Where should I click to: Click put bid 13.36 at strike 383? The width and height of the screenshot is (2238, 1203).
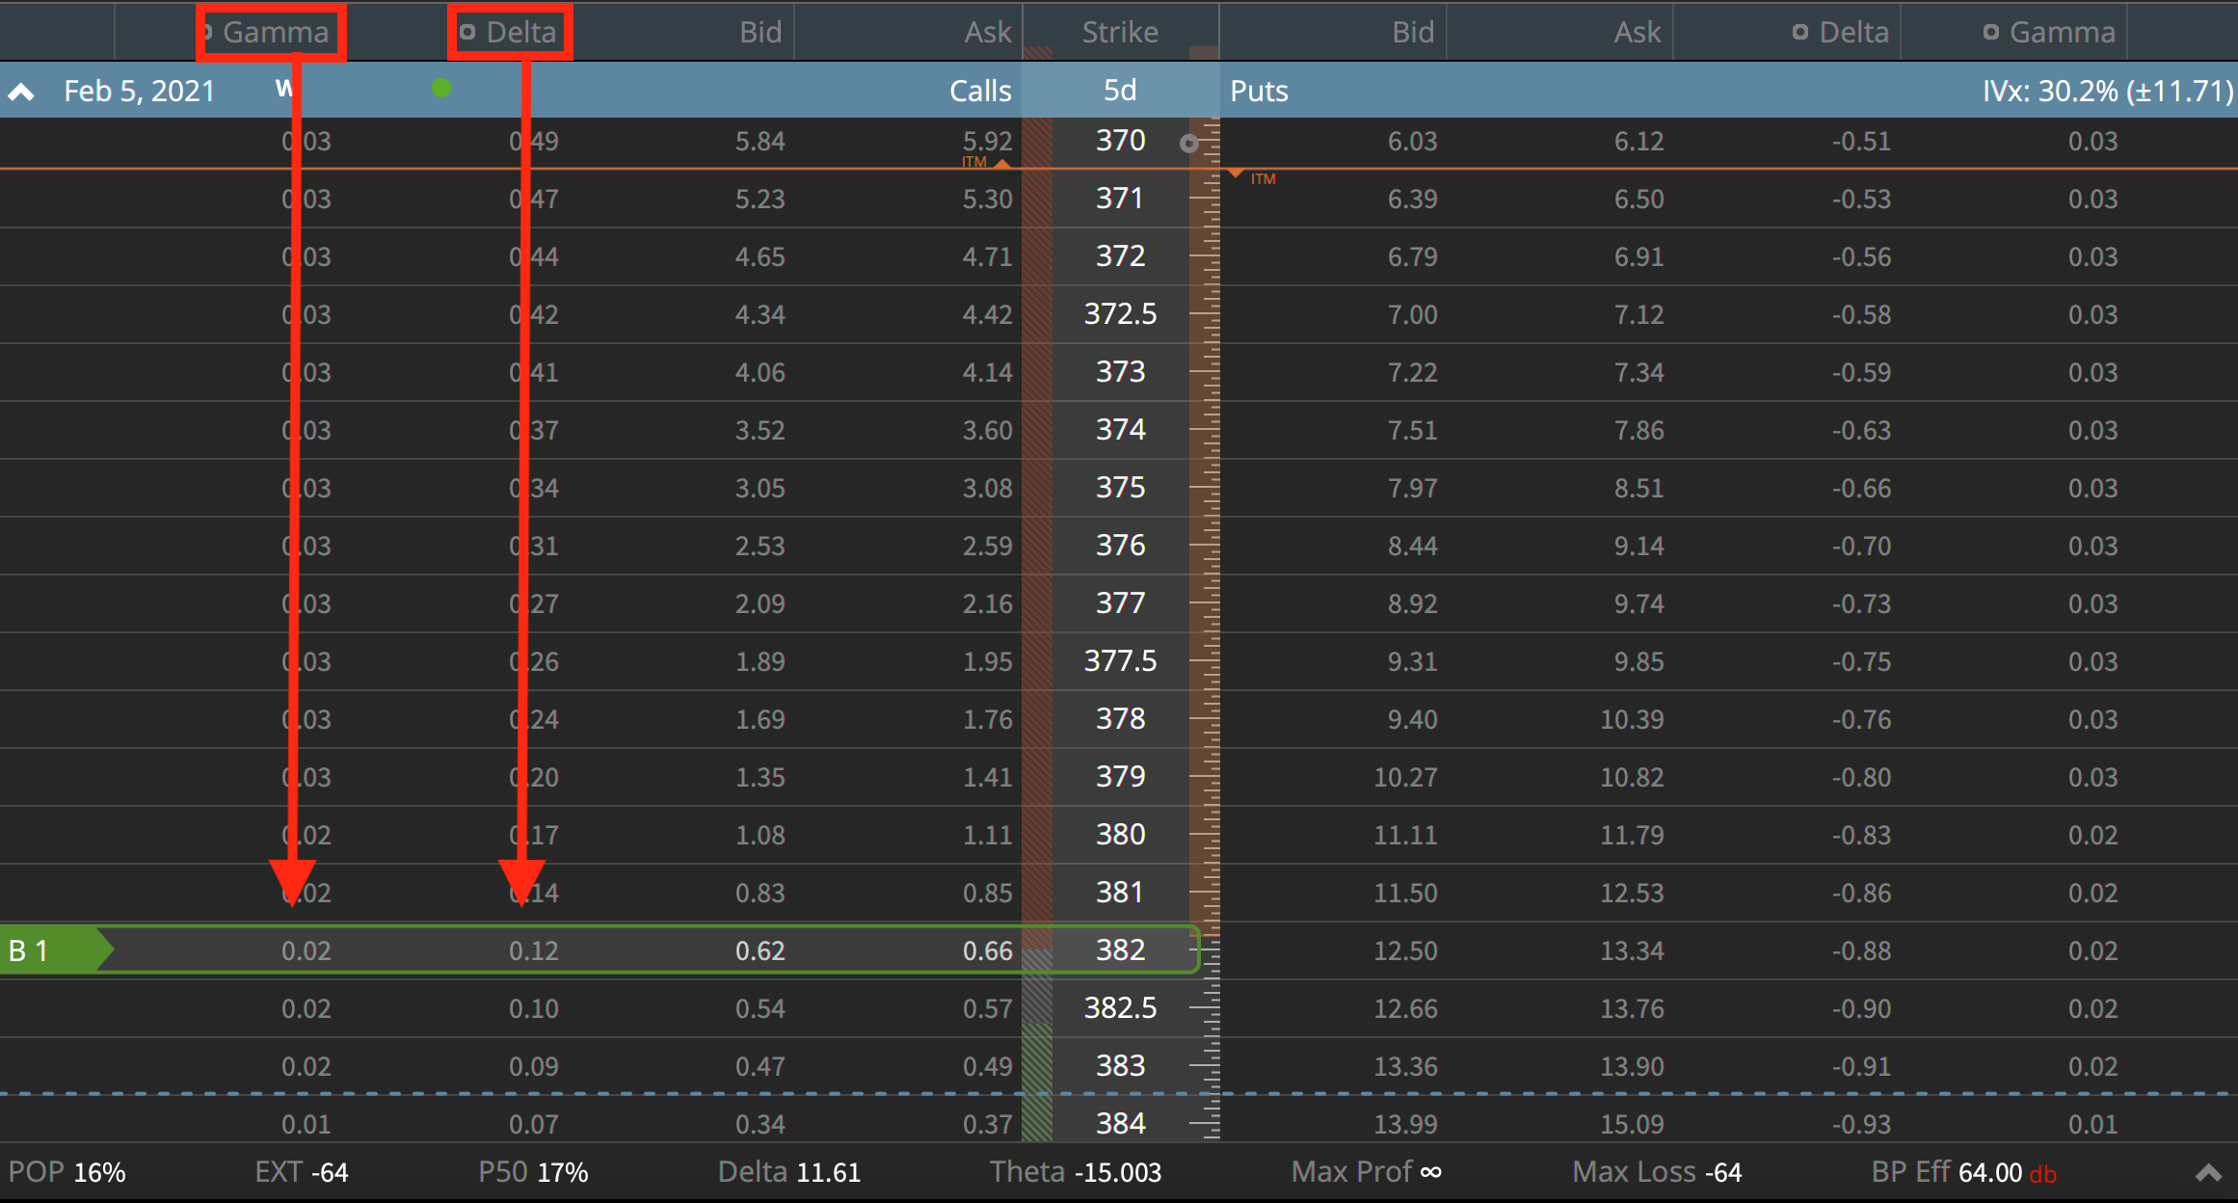(1406, 1067)
